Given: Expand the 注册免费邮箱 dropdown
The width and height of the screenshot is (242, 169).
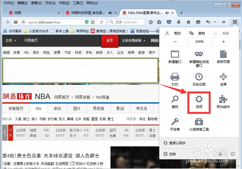Looking at the screenshot, I should point(134,41).
